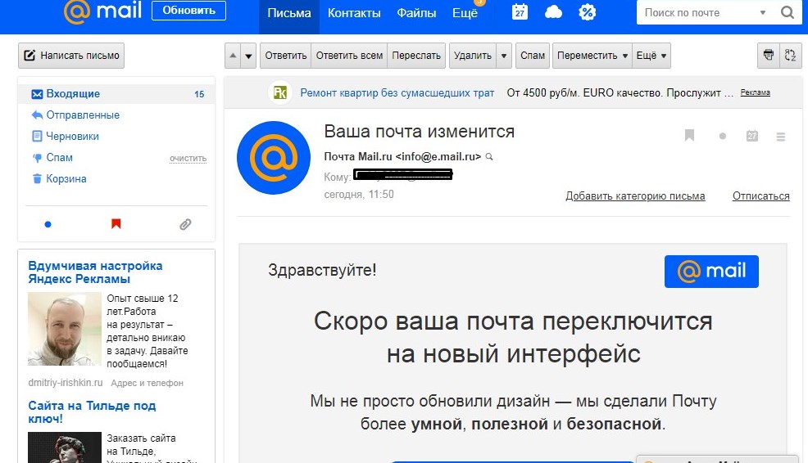Screen dimensions: 808x463
Task: Toggle the flag bookmark on this email
Action: (689, 136)
